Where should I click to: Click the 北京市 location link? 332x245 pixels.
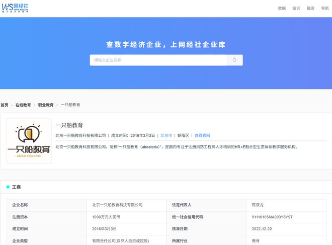pyautogui.click(x=166, y=135)
